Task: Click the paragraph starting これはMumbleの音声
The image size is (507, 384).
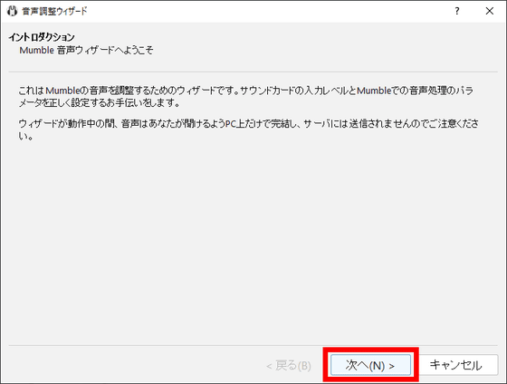Action: pyautogui.click(x=246, y=97)
